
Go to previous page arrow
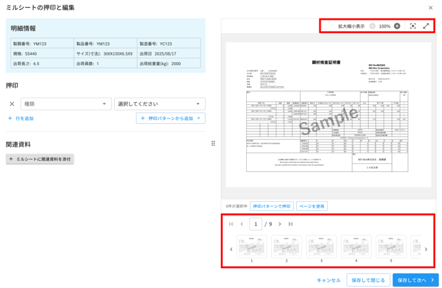tap(242, 224)
